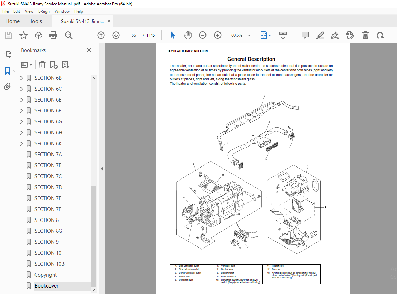Zoom out with minus button
The image size is (397, 294).
click(202, 35)
